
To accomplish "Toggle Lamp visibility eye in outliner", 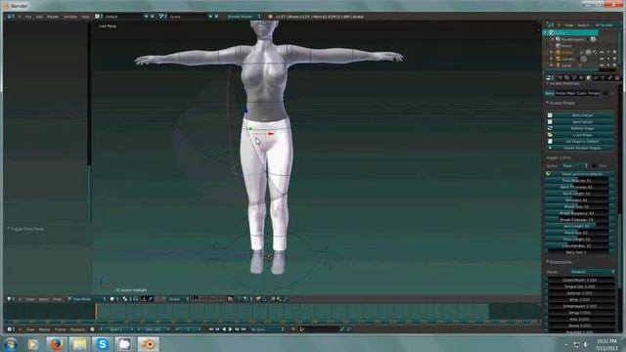I will tap(602, 66).
